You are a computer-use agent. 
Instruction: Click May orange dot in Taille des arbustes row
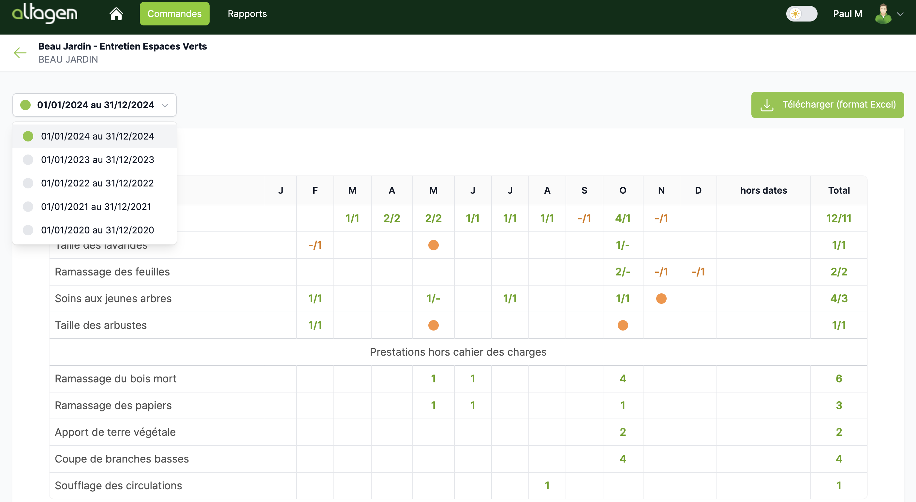[x=433, y=325]
